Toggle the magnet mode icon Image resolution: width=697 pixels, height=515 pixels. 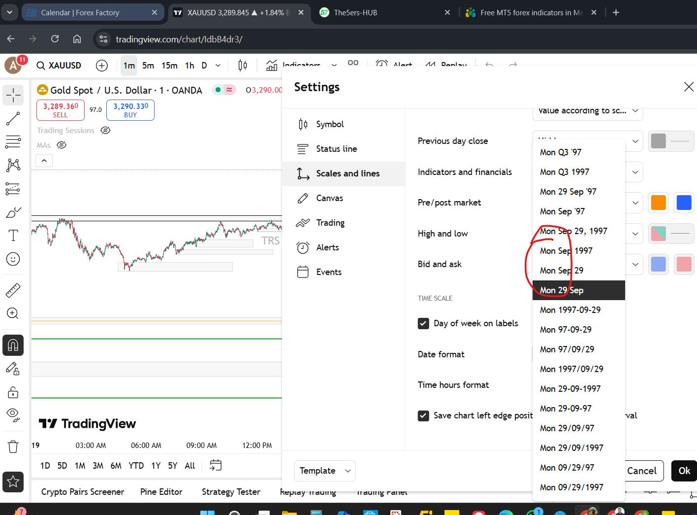point(13,345)
